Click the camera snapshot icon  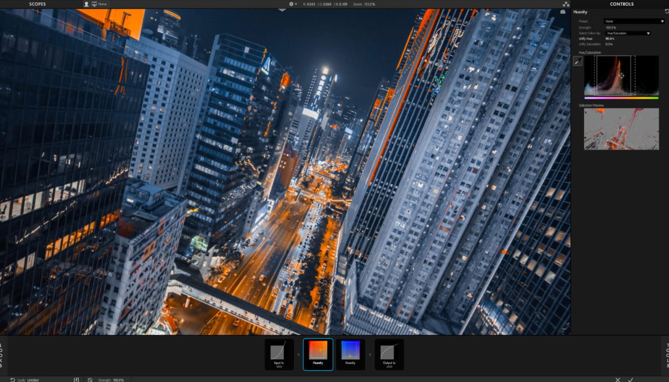click(563, 12)
